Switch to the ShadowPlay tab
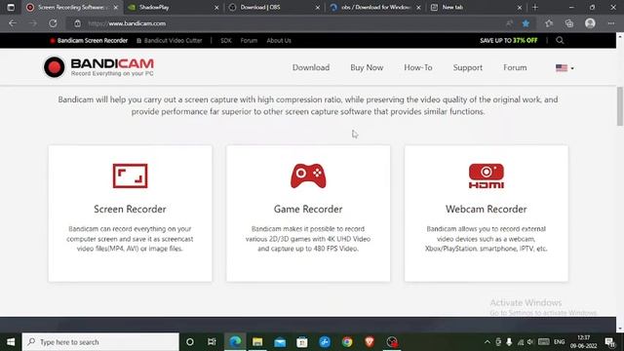This screenshot has width=624, height=351. pyautogui.click(x=174, y=7)
